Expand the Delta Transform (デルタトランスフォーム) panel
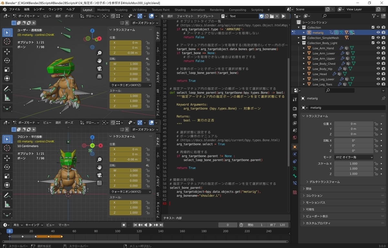The image size is (388, 248). click(x=325, y=182)
